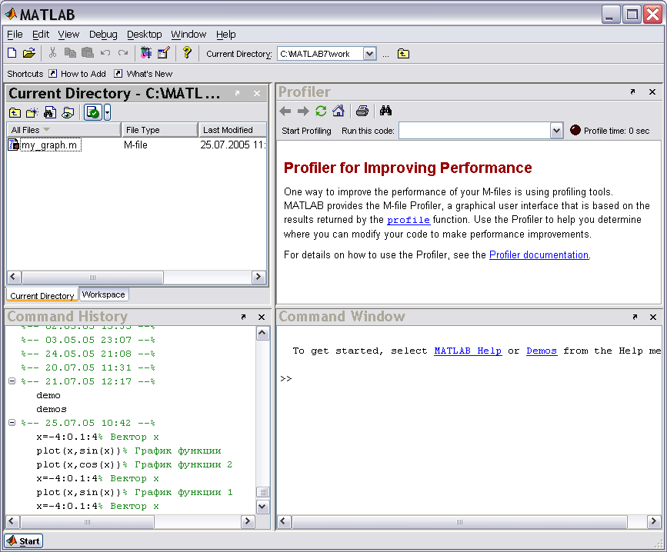This screenshot has width=667, height=552.
Task: Open the Window menu
Action: click(188, 35)
